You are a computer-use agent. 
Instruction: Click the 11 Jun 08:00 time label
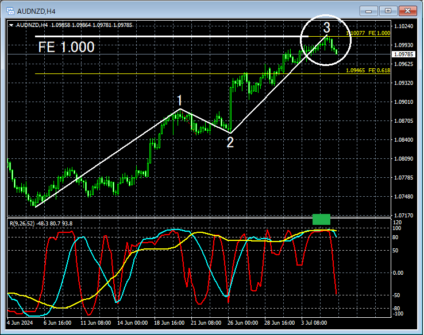pyautogui.click(x=96, y=323)
